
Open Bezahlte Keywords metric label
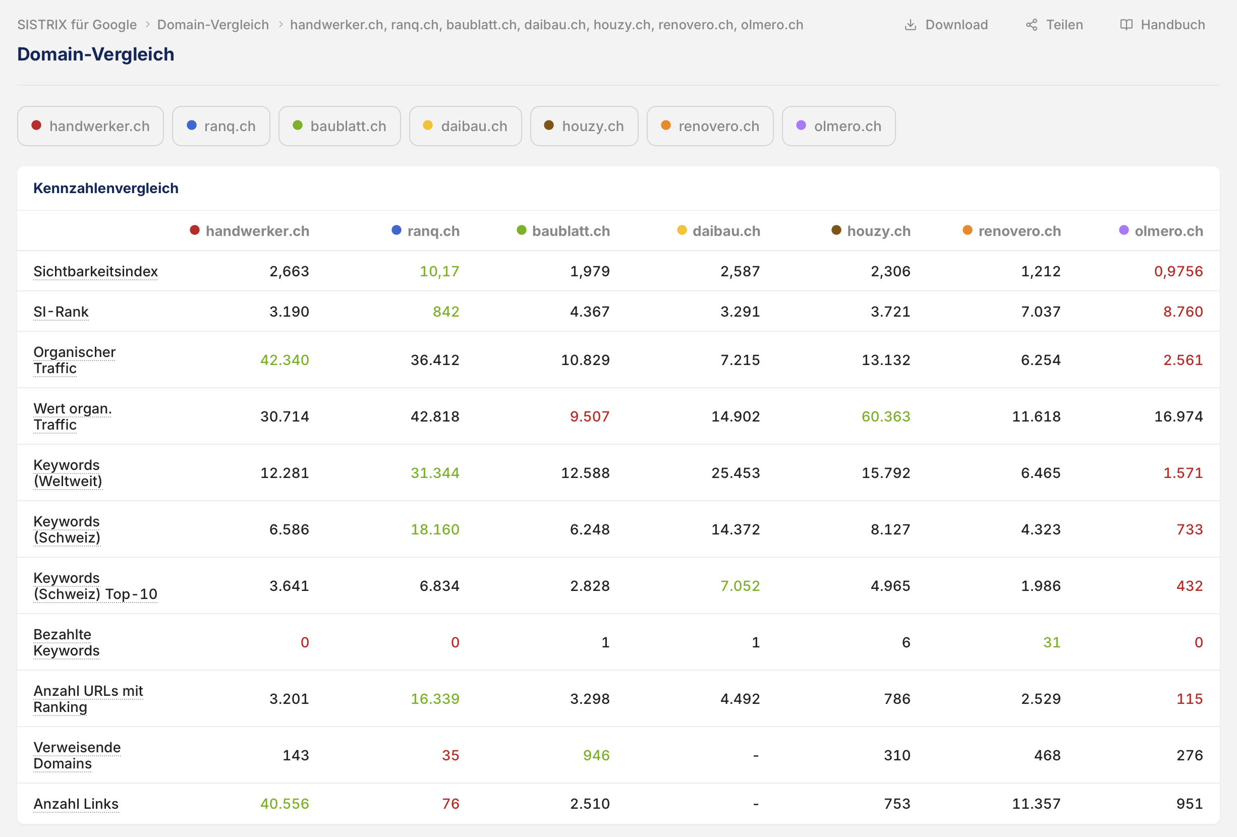coord(67,642)
